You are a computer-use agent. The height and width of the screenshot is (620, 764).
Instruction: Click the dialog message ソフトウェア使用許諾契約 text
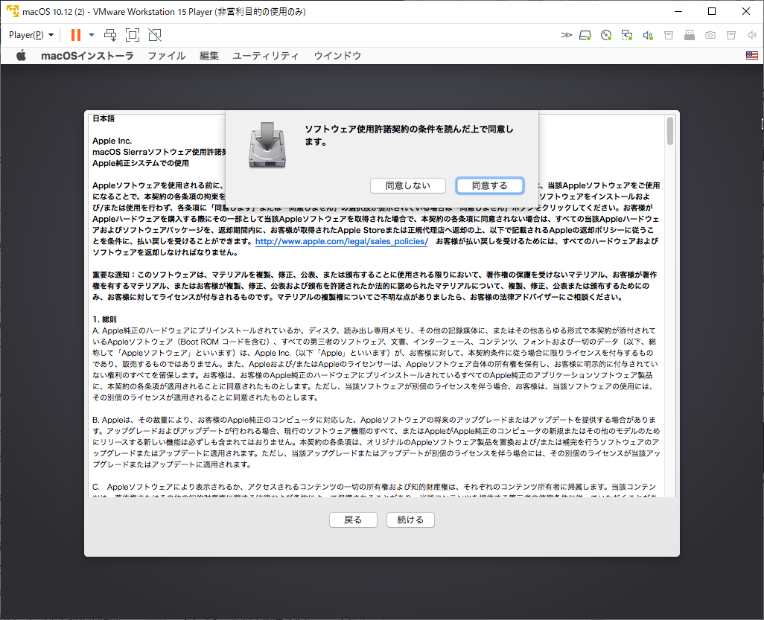click(409, 135)
